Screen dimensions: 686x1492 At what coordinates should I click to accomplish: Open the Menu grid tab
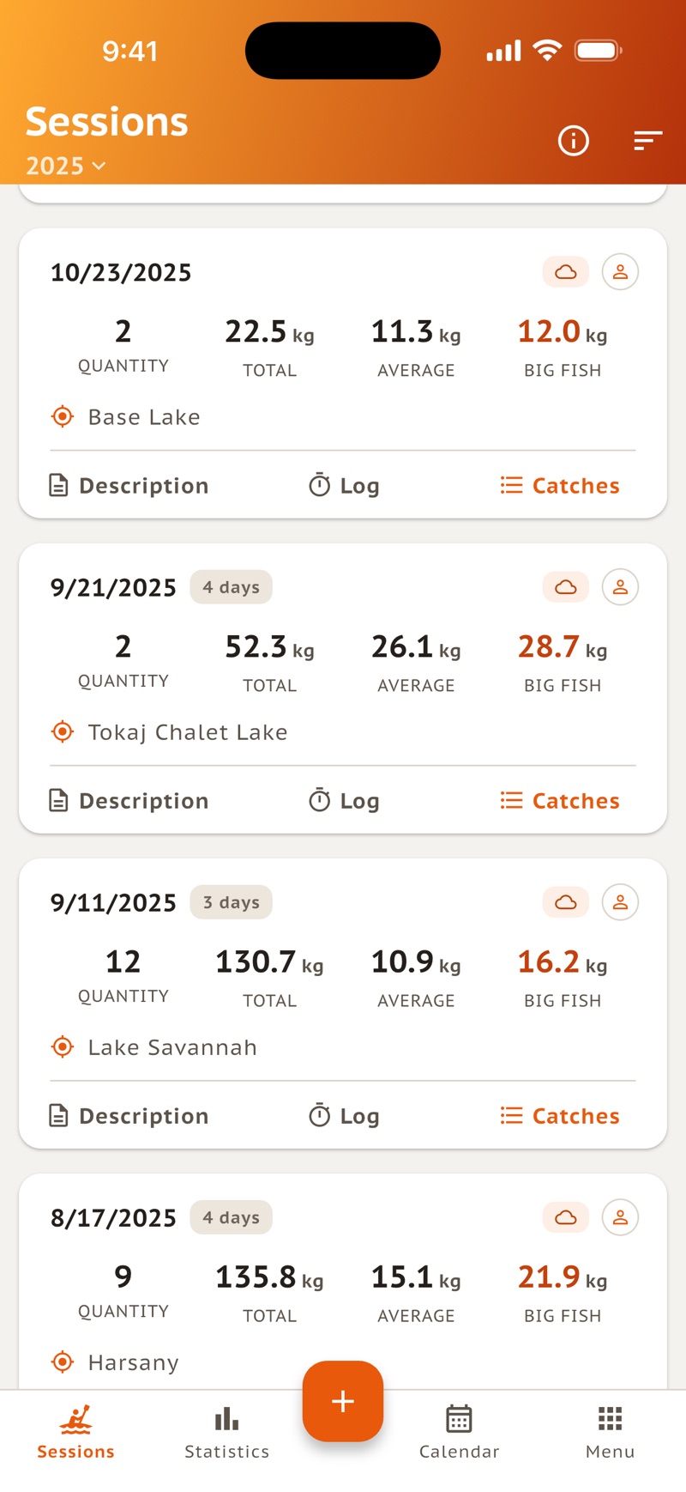coord(610,1434)
